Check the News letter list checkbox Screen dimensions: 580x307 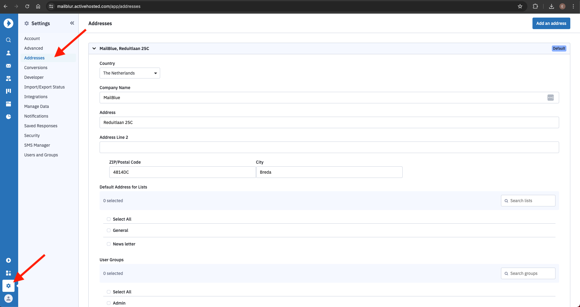click(x=109, y=244)
